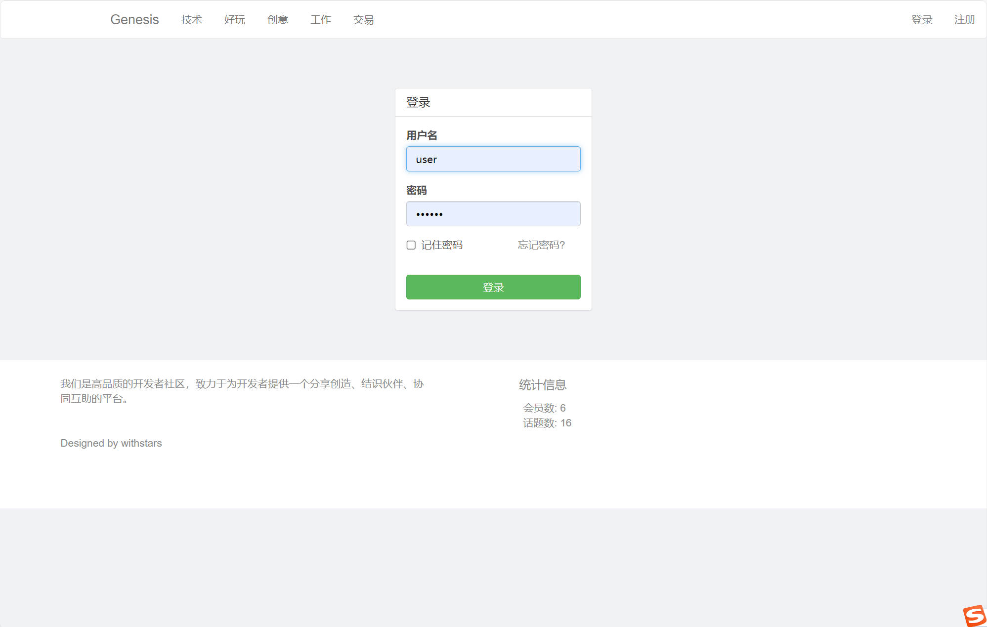The image size is (987, 627).
Task: Click the 登录 form panel header
Action: (418, 102)
